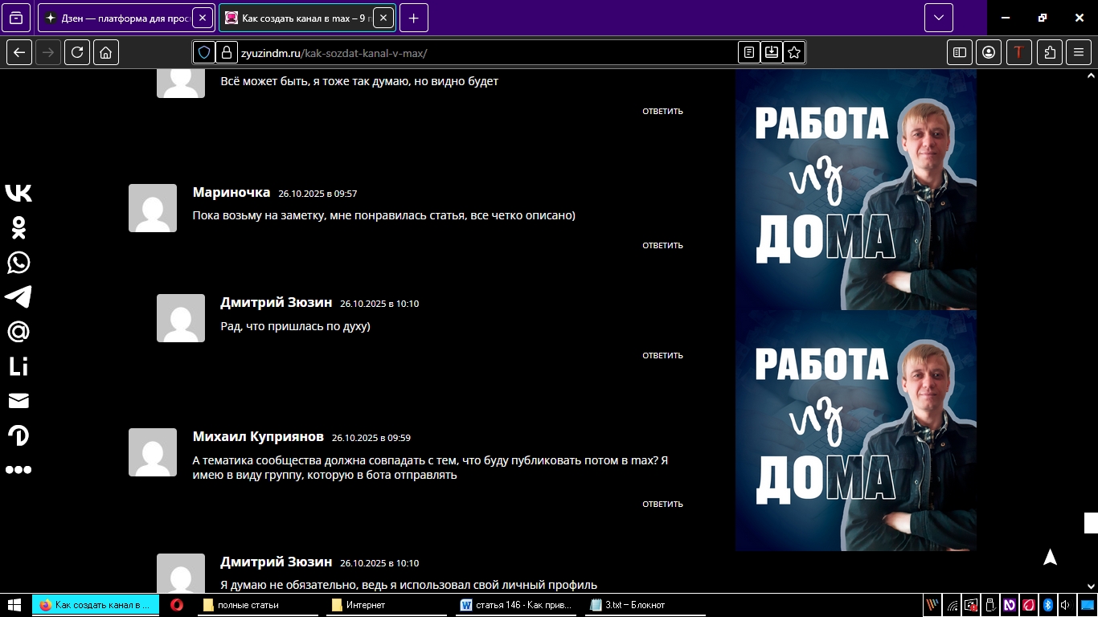Share via Odnoklassniki icon in sidebar

coord(18,227)
